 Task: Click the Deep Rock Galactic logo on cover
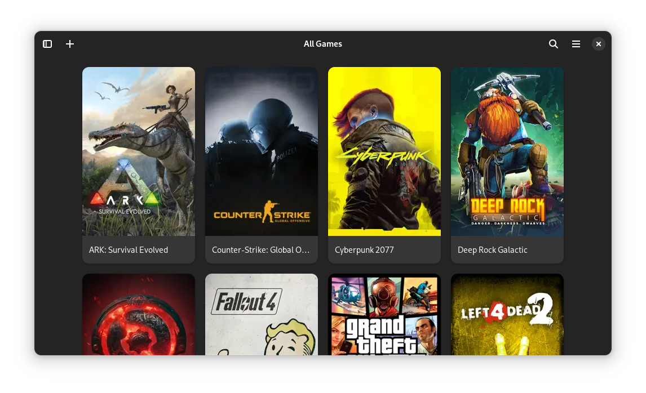point(507,212)
